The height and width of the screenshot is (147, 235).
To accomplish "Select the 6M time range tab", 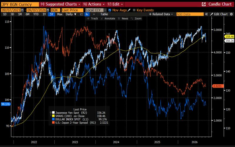I will click(27, 14).
